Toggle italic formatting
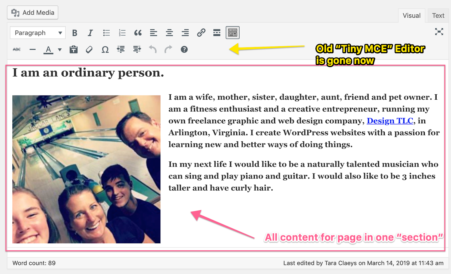This screenshot has width=451, height=274. [x=90, y=33]
